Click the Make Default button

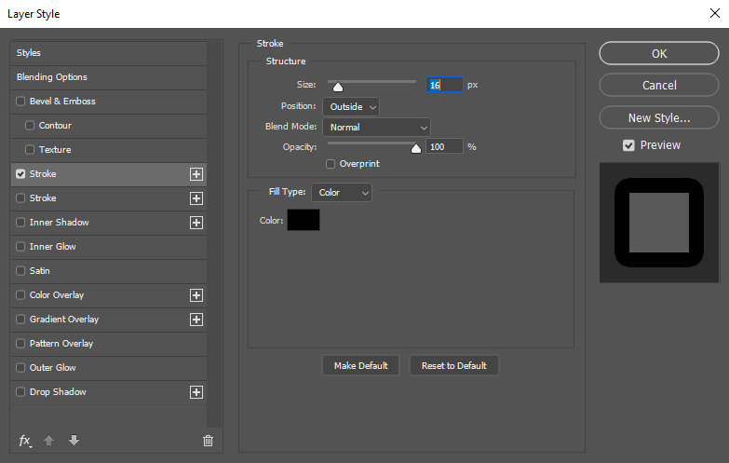(x=361, y=366)
